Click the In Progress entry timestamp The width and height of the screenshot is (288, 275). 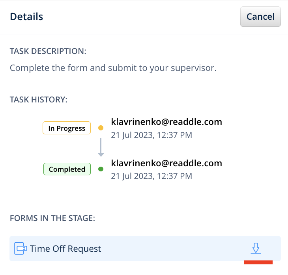point(151,135)
